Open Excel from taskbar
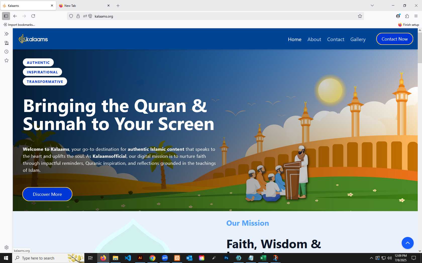The image size is (422, 263). 263,258
